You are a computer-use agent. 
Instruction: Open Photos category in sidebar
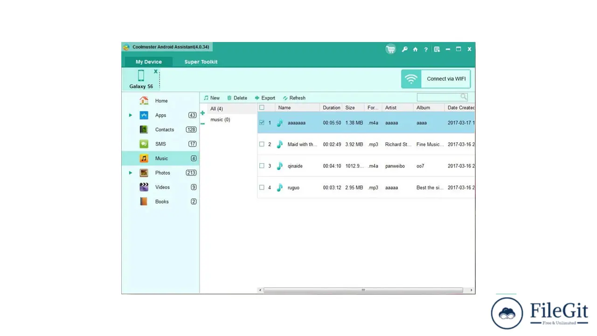coord(160,173)
